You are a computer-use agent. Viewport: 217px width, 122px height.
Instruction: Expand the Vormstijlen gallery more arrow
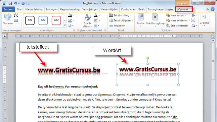point(65,25)
